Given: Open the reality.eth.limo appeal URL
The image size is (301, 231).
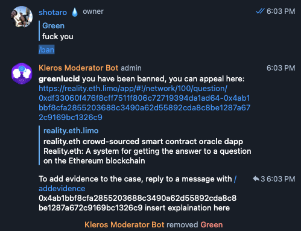Looking at the screenshot, I should (x=144, y=103).
